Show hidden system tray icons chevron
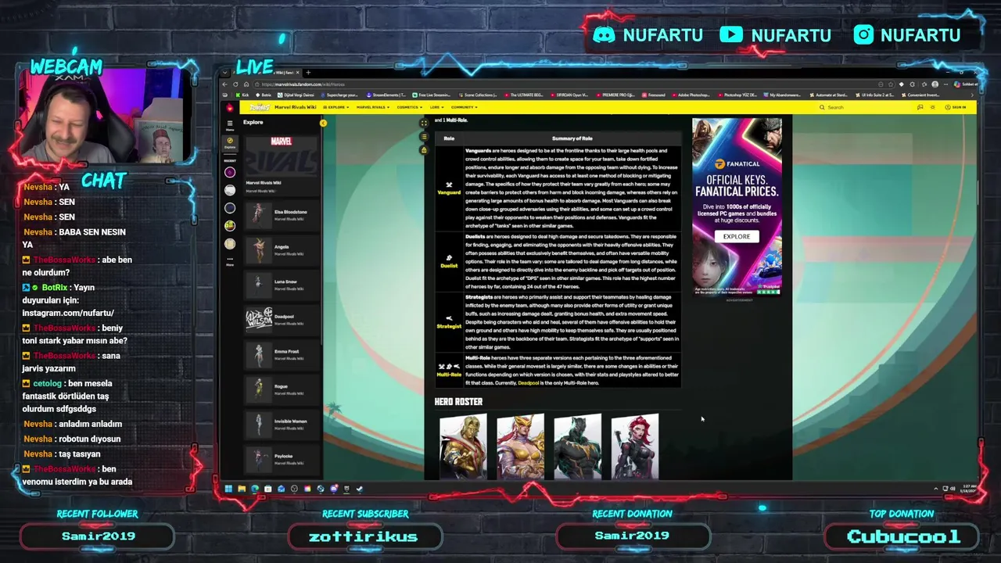The height and width of the screenshot is (563, 1001). pyautogui.click(x=936, y=489)
